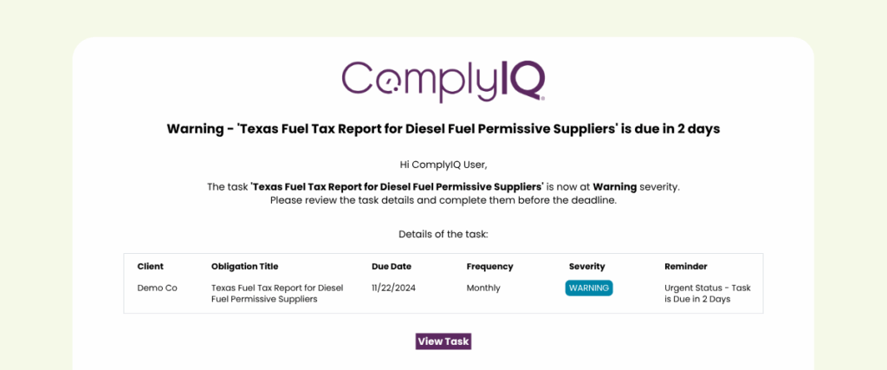
Task: Select the Obligation Title column header
Action: [x=244, y=267]
